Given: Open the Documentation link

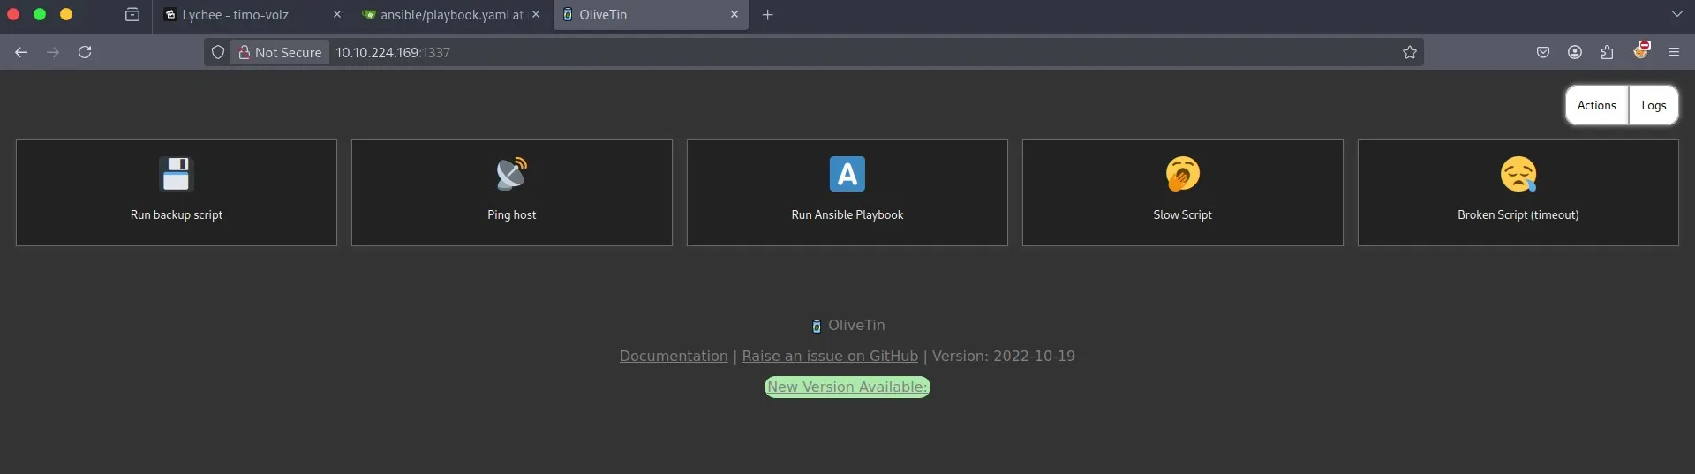Looking at the screenshot, I should 674,356.
